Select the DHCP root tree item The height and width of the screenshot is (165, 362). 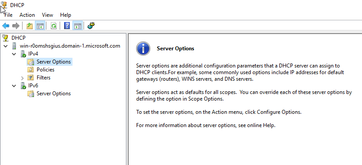click(19, 38)
